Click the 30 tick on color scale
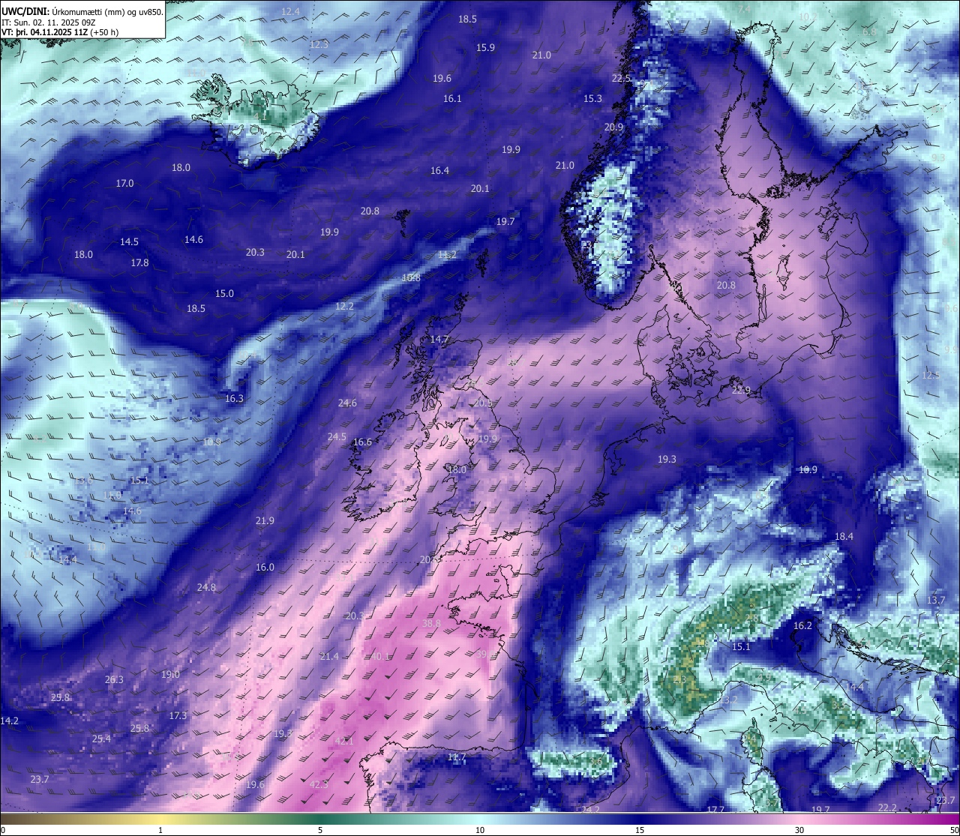The height and width of the screenshot is (836, 960). click(x=799, y=830)
